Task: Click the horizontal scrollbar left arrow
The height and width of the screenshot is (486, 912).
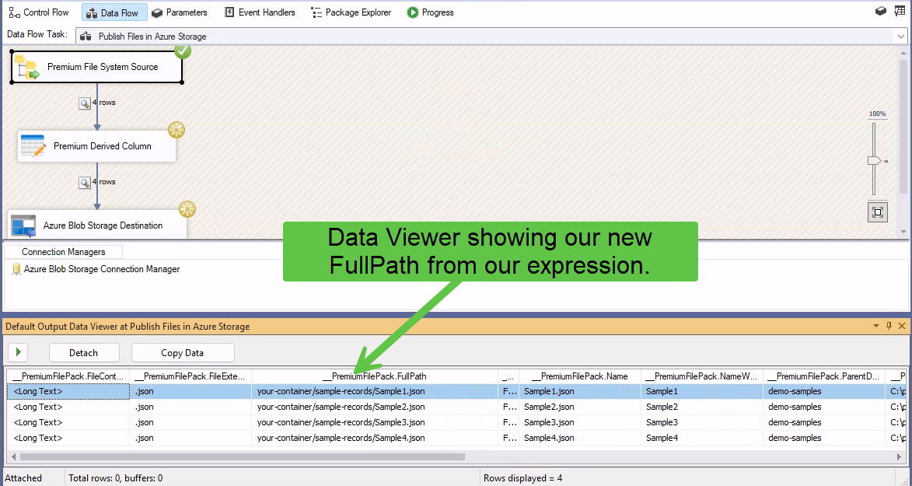Action: point(12,457)
